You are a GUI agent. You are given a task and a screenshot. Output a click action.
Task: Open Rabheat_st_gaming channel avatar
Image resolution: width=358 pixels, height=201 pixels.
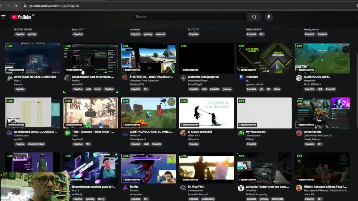pyautogui.click(x=241, y=188)
